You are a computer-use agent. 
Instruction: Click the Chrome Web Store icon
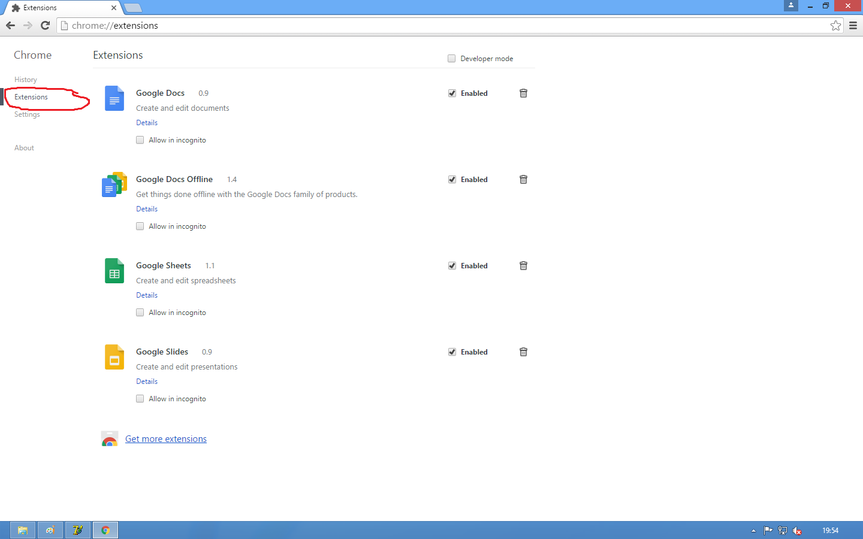tap(110, 439)
